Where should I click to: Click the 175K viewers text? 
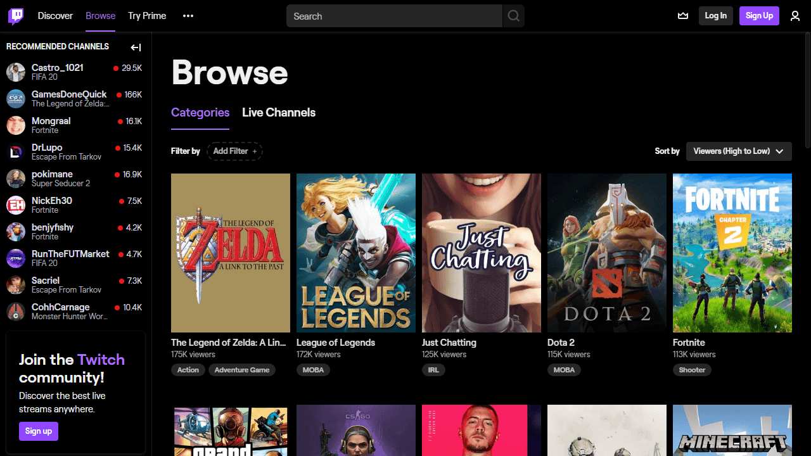pos(193,355)
